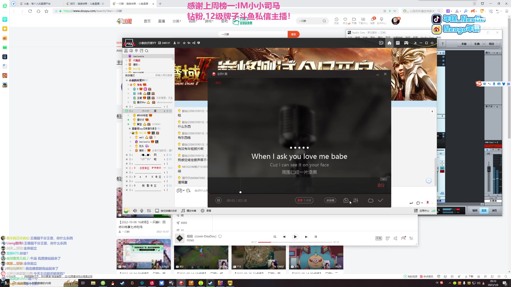Screen dimensions: 511x287
Task: Open the 分类 dropdown in the Douyu navigation
Action: (x=176, y=21)
